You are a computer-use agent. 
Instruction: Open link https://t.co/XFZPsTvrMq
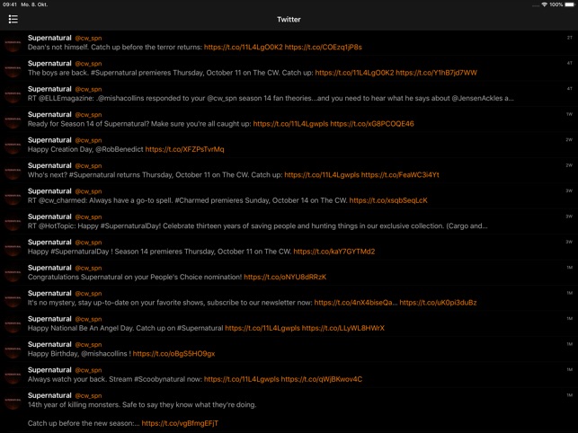click(x=184, y=149)
